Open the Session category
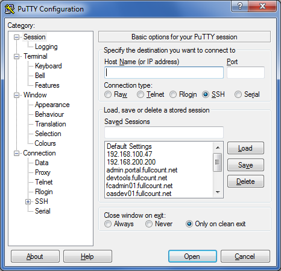 click(x=34, y=37)
